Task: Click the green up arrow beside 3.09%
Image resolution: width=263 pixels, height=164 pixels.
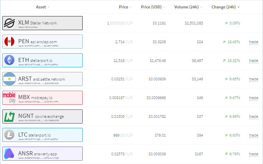Action: point(226,23)
